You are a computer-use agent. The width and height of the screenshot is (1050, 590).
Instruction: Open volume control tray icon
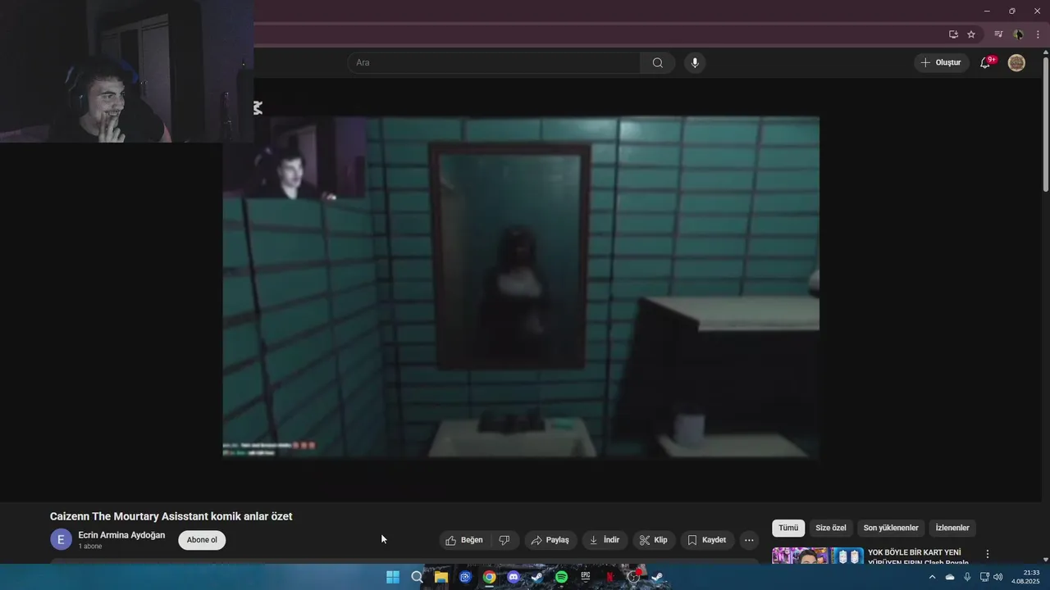coord(998,577)
